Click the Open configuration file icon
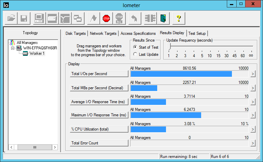This screenshot has height=162, width=263. (11, 18)
